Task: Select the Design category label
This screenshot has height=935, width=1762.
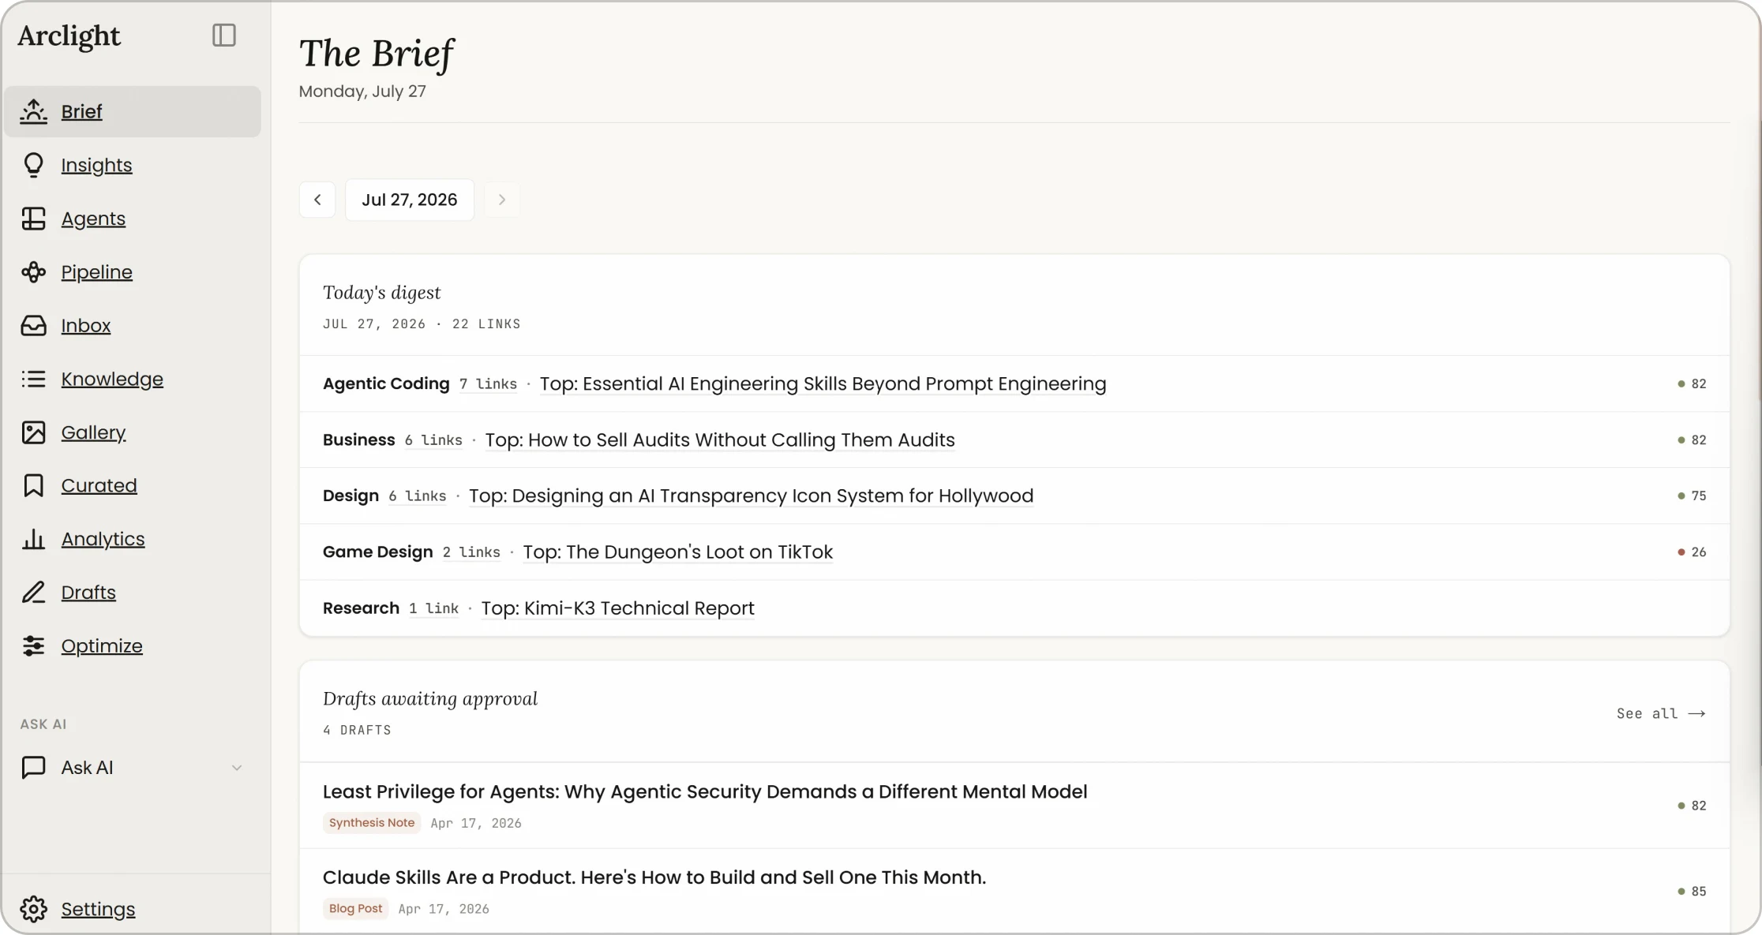Action: click(351, 496)
